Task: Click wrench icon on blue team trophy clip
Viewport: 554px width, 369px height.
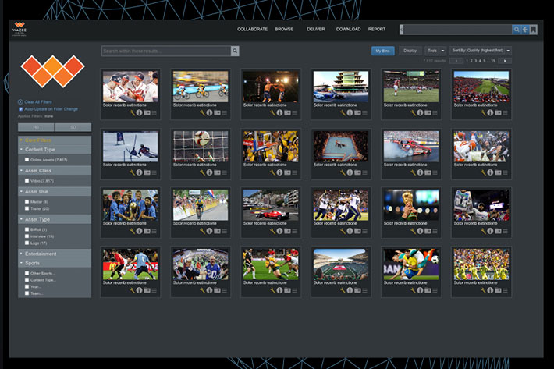Action: point(132,231)
